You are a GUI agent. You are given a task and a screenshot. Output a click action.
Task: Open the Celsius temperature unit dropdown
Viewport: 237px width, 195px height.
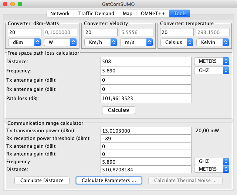pyautogui.click(x=177, y=42)
